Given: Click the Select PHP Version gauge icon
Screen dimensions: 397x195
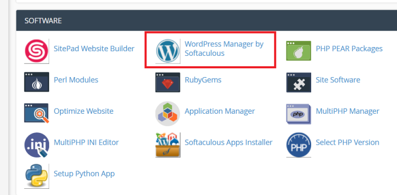Looking at the screenshot, I should (298, 145).
